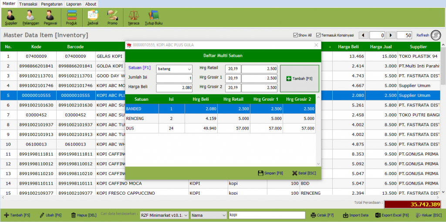Click the Simpan [F8] save button
This screenshot has height=222, width=446.
[x=270, y=173]
